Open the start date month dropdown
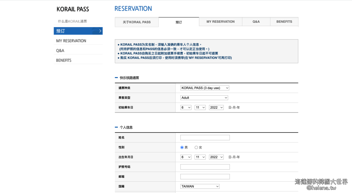352x193 pixels. coord(200,108)
